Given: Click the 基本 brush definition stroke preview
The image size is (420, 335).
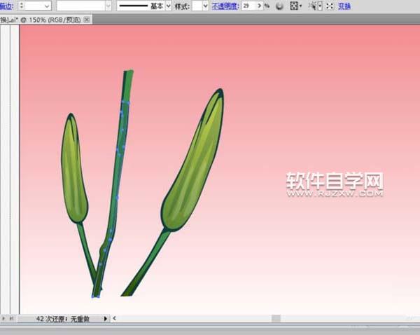Looking at the screenshot, I should coord(141,6).
